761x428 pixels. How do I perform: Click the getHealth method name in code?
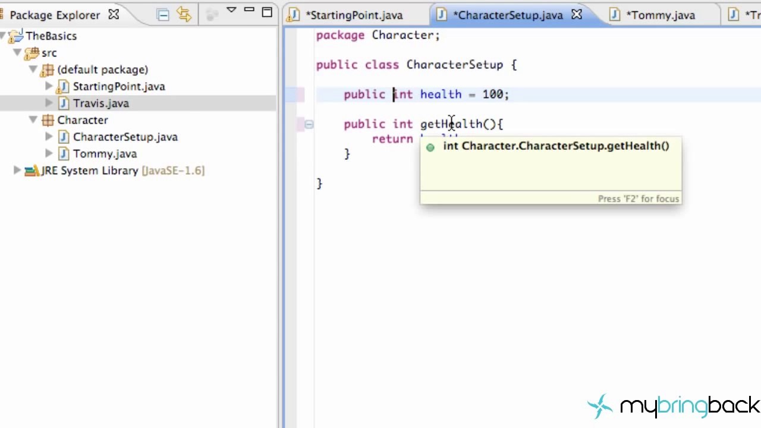coord(451,124)
